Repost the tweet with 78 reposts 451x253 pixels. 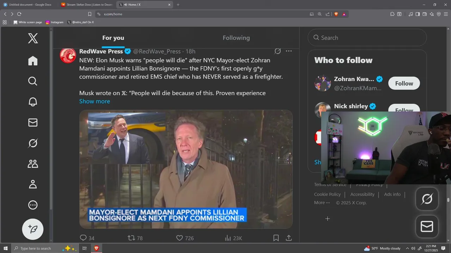[x=135, y=238]
